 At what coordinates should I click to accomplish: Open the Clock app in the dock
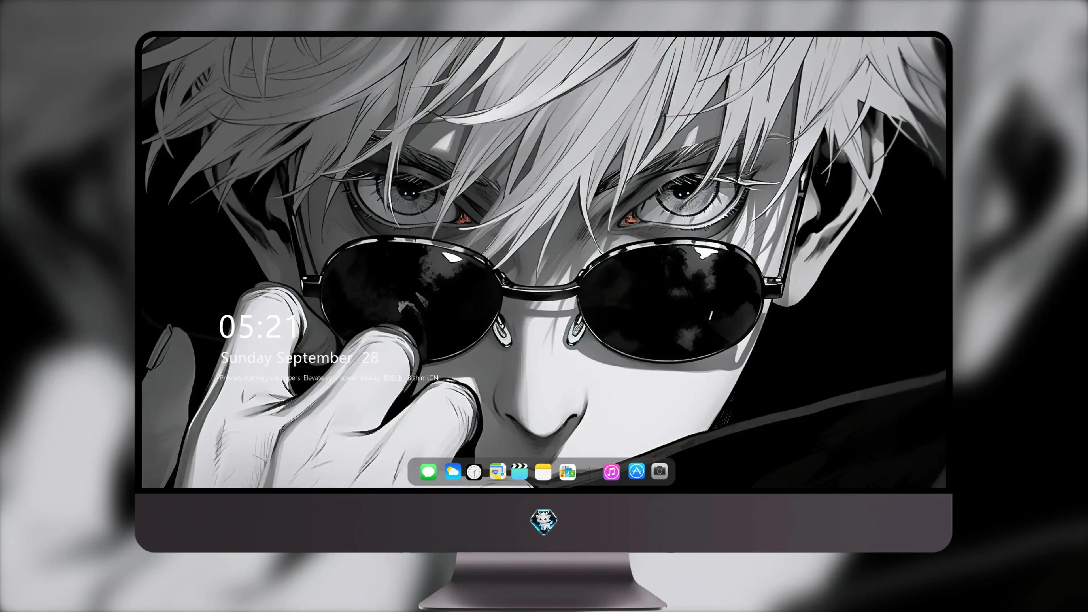click(474, 472)
